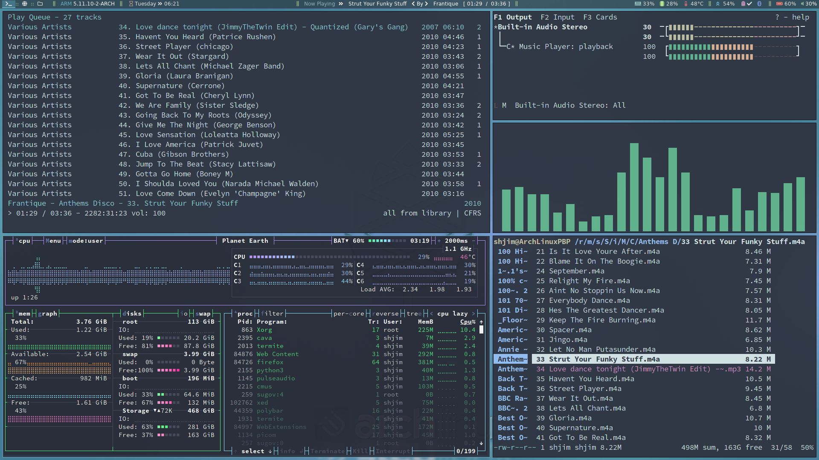The height and width of the screenshot is (460, 819).
Task: Click the Bluetooth icon in top bar
Action: (759, 4)
